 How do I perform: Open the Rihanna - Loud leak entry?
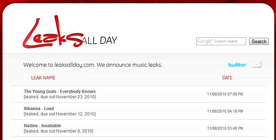[39, 109]
